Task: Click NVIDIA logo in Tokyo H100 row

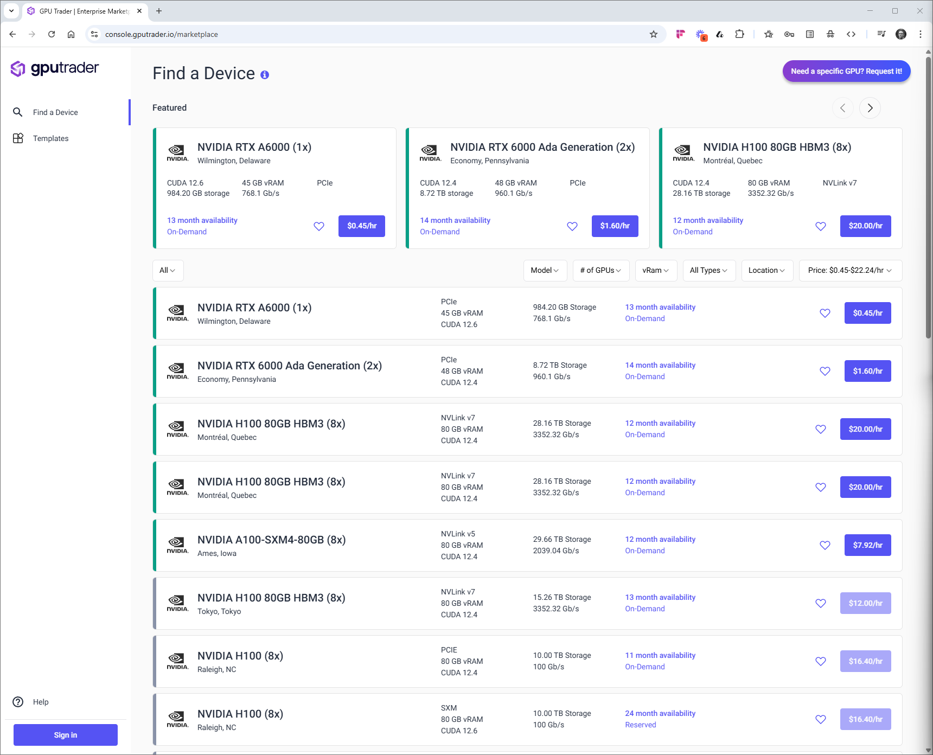Action: (177, 603)
